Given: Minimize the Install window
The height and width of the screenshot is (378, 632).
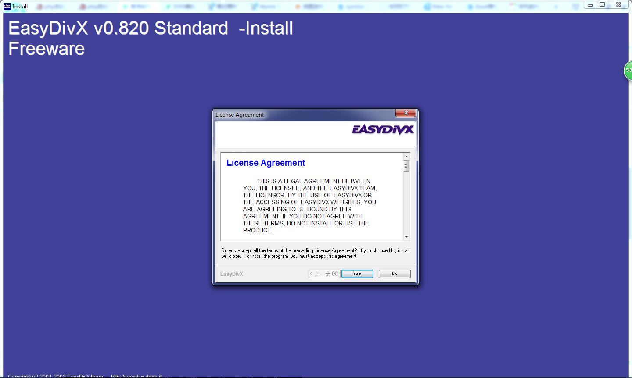Looking at the screenshot, I should pyautogui.click(x=590, y=5).
